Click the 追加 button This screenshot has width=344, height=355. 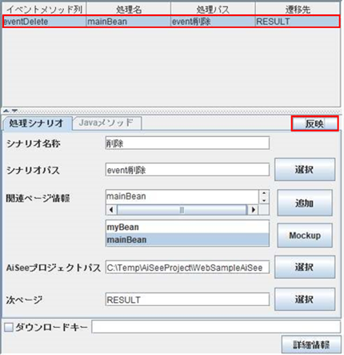click(305, 203)
